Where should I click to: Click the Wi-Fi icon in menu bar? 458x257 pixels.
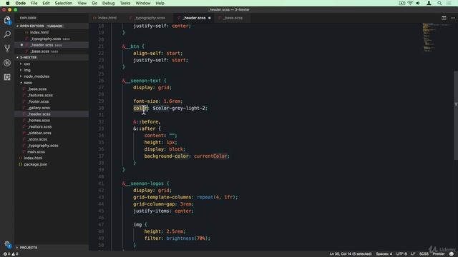click(410, 3)
